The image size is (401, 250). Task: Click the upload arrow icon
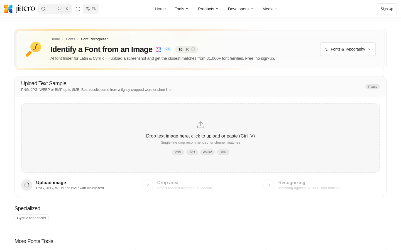point(200,125)
